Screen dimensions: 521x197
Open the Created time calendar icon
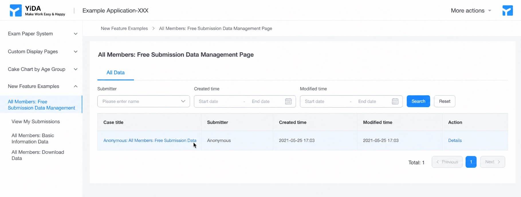[288, 101]
